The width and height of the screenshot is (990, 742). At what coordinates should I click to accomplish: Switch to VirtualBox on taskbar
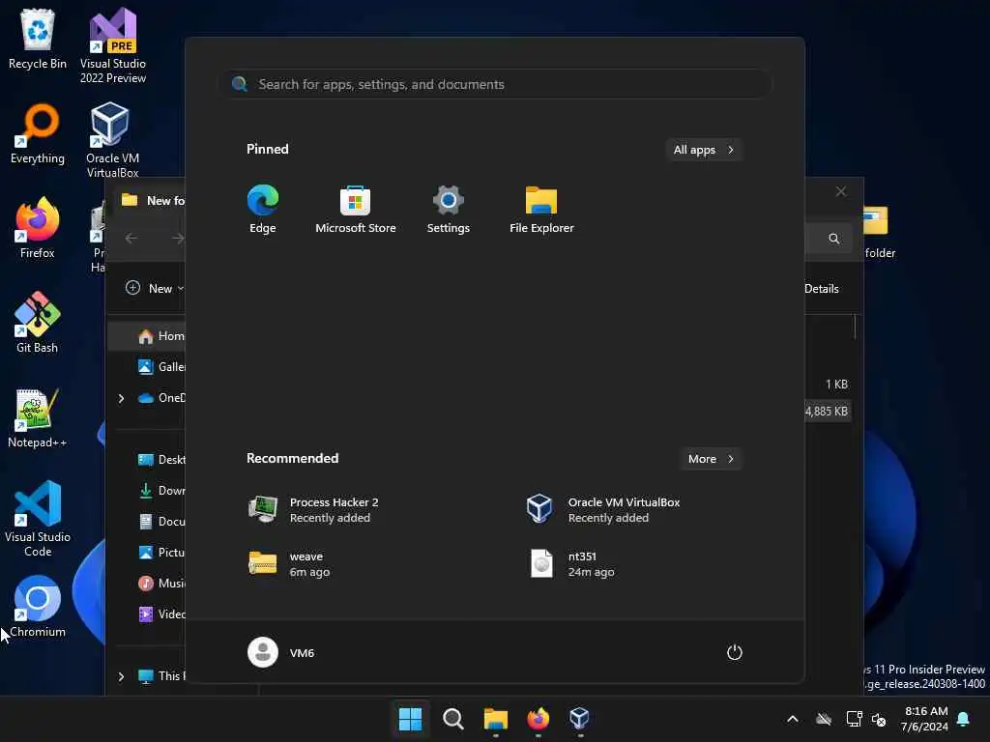coord(580,718)
